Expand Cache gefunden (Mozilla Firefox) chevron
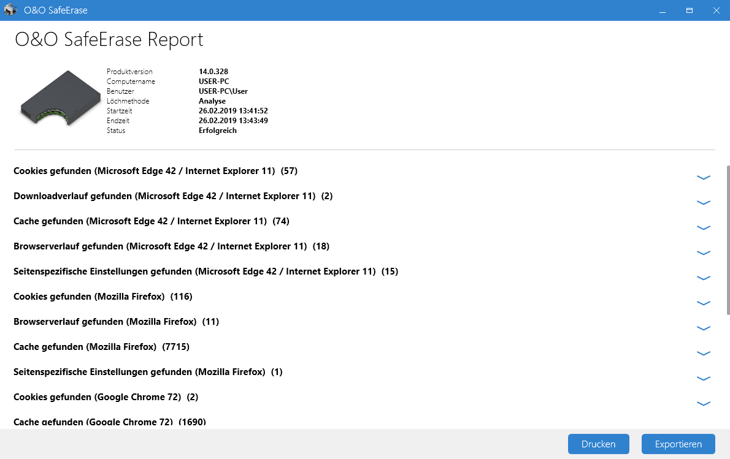 tap(703, 353)
